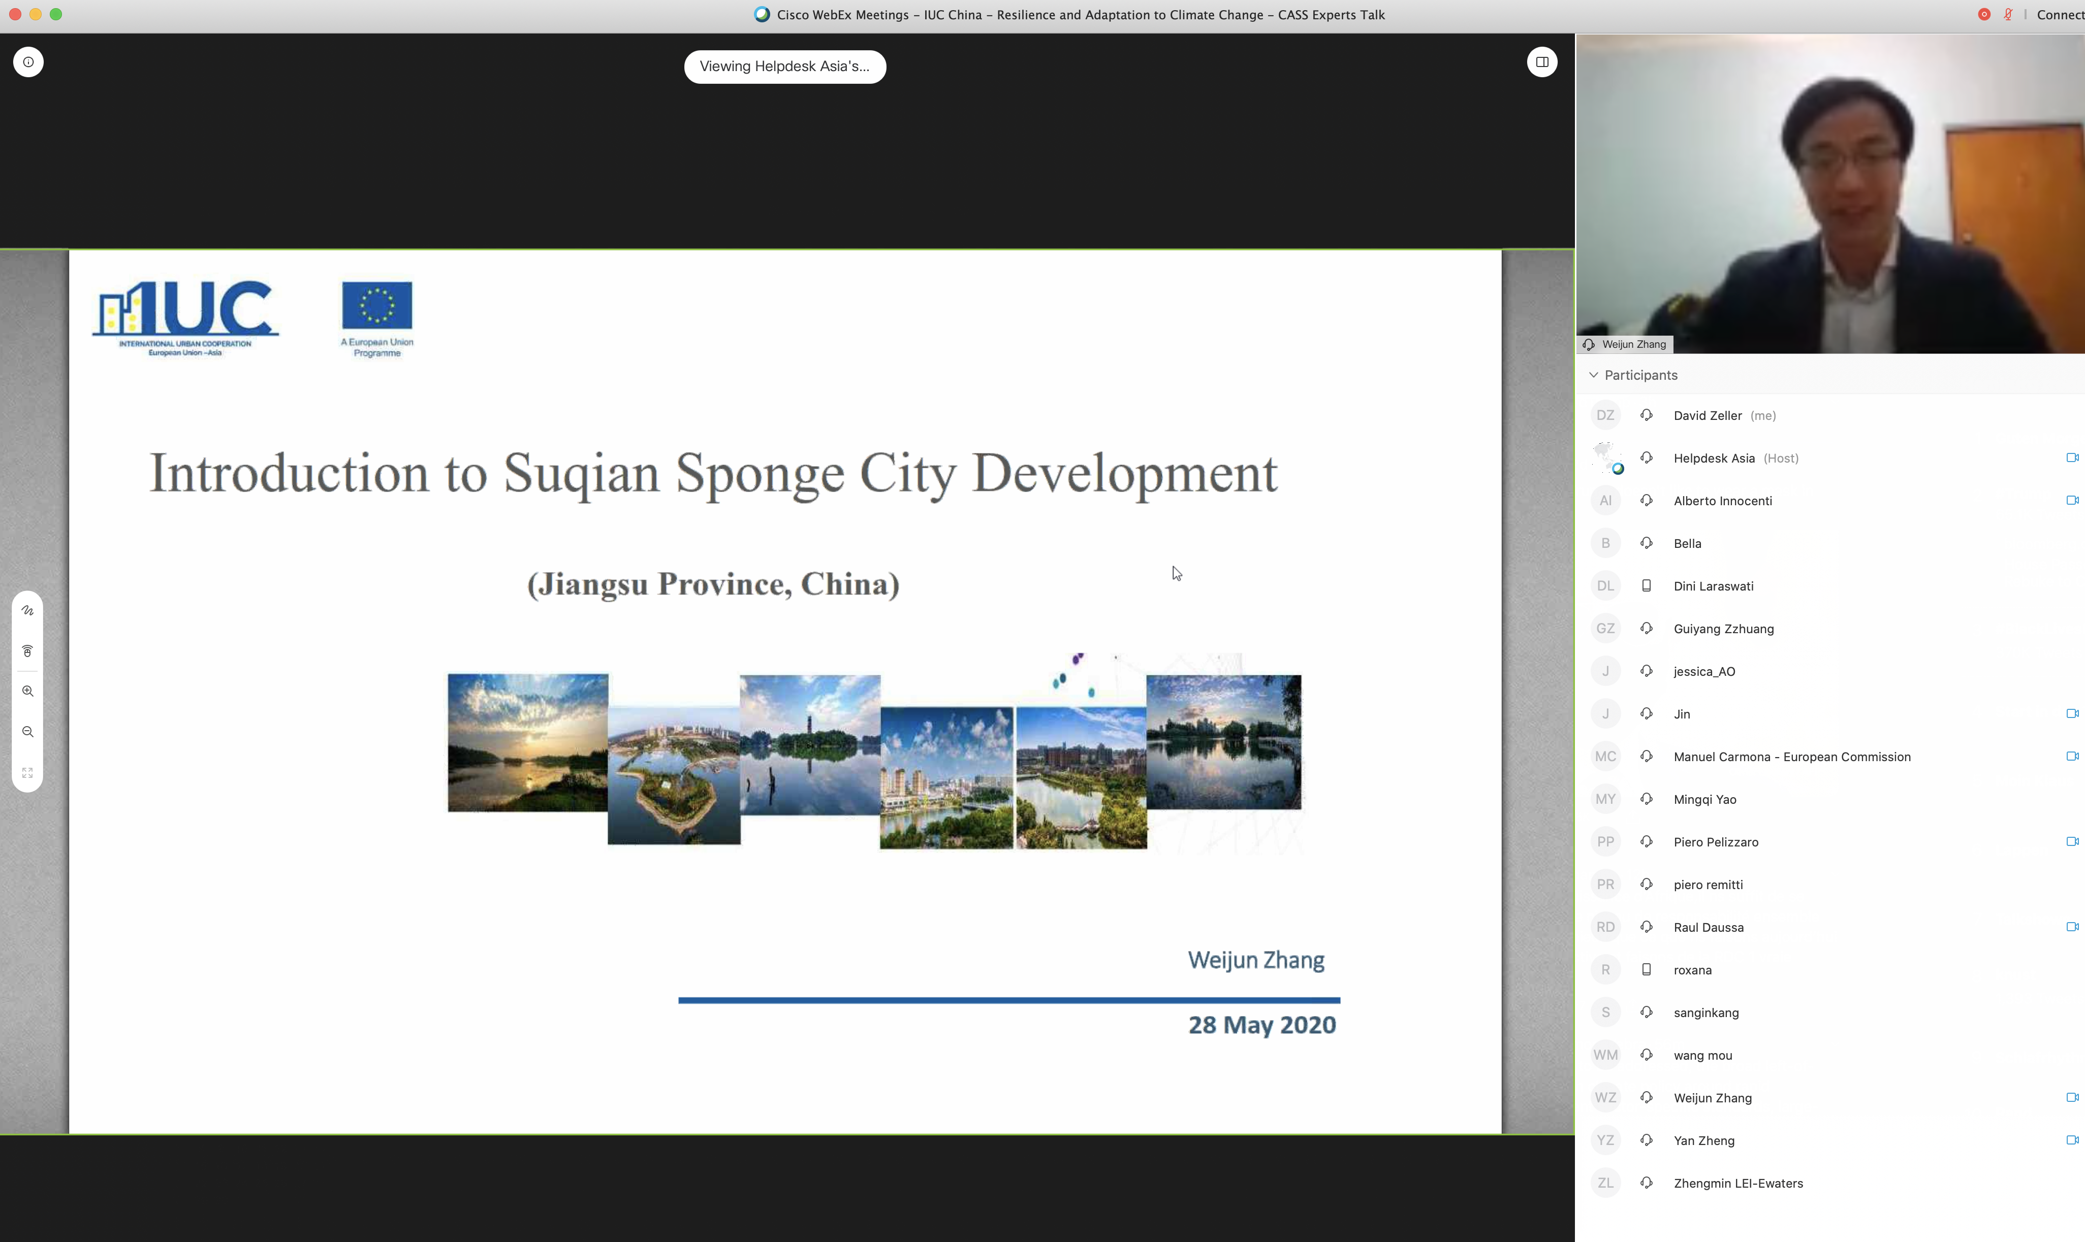Click Weijun Zhang's video thumbnail
The width and height of the screenshot is (2085, 1242).
(x=1829, y=192)
